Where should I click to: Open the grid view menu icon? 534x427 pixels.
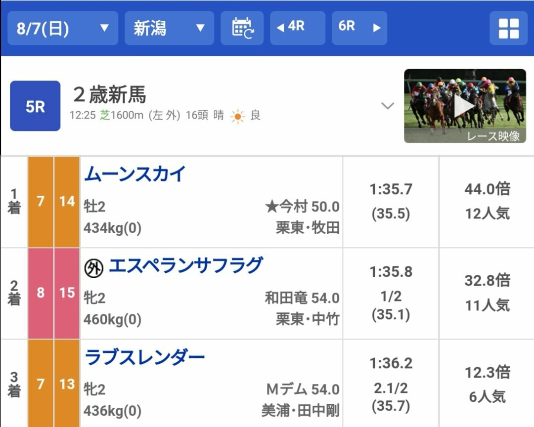tap(508, 28)
